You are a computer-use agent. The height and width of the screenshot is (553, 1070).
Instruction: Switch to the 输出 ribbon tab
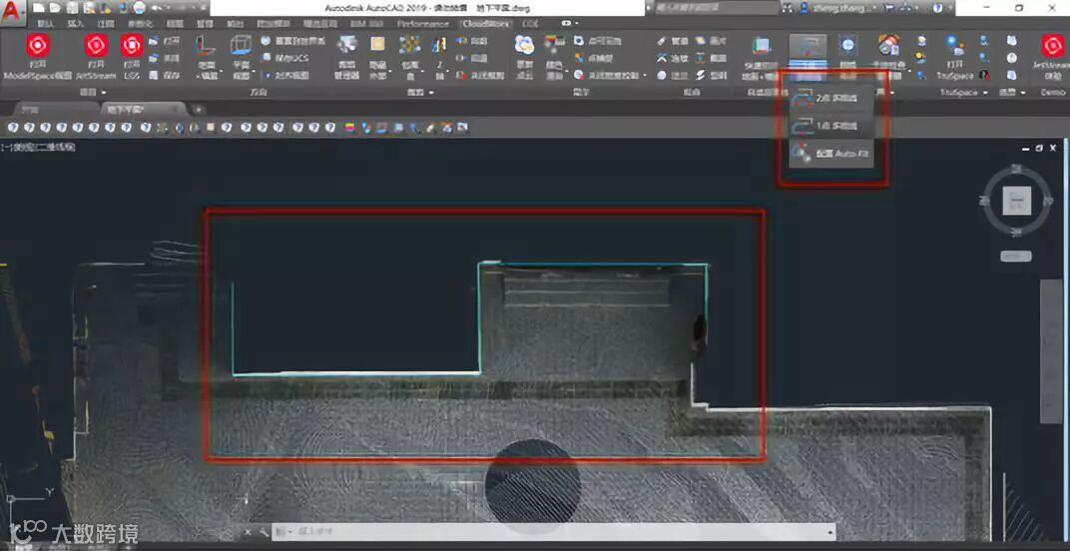pos(237,23)
